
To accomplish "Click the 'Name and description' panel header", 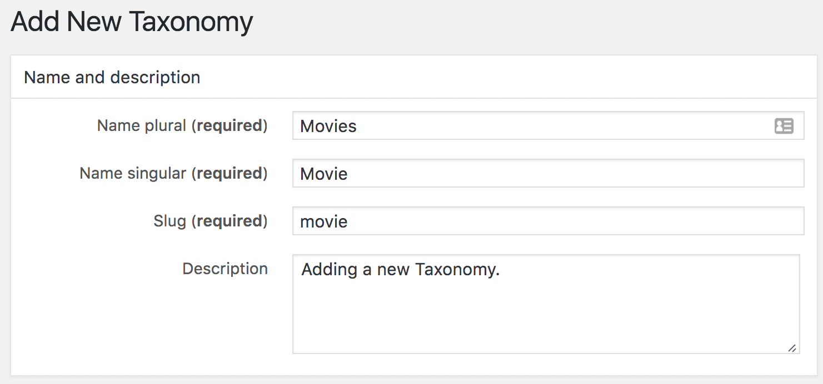I will pyautogui.click(x=111, y=77).
